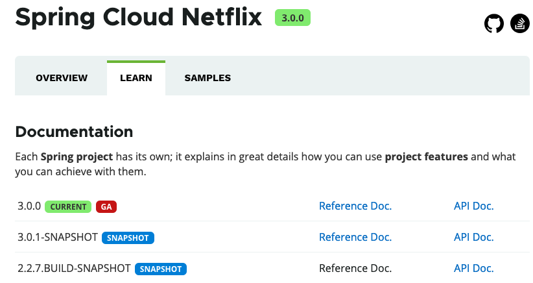The height and width of the screenshot is (283, 533).
Task: Click SNAPSHOT badge next to 2.2.7.BUILD-SNAPSHOT
Action: click(161, 269)
